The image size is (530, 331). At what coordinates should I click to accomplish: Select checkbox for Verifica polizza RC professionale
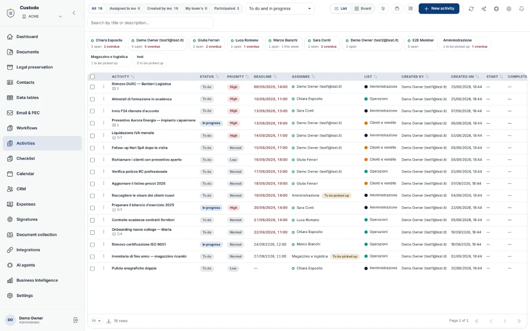pos(92,172)
